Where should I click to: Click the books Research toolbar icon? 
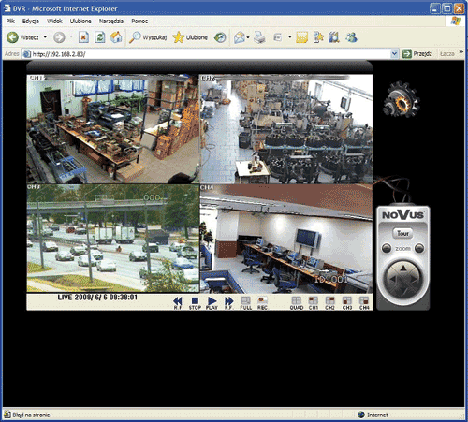click(334, 37)
